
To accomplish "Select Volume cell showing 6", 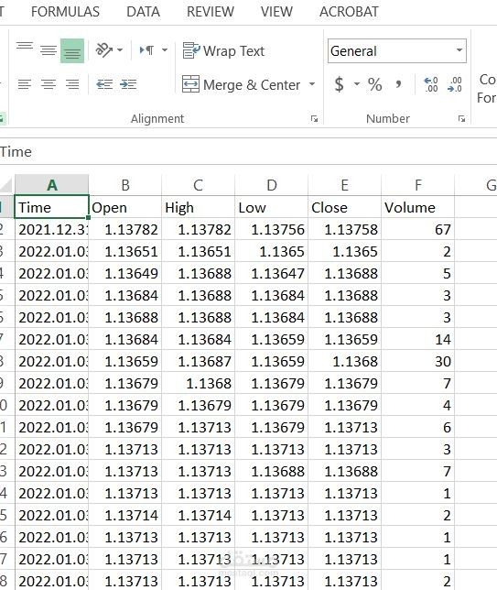I will 417,427.
